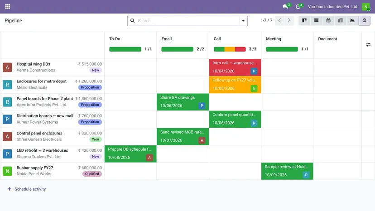The image size is (375, 211).
Task: Click the To-Do green progress bar
Action: (x=125, y=49)
